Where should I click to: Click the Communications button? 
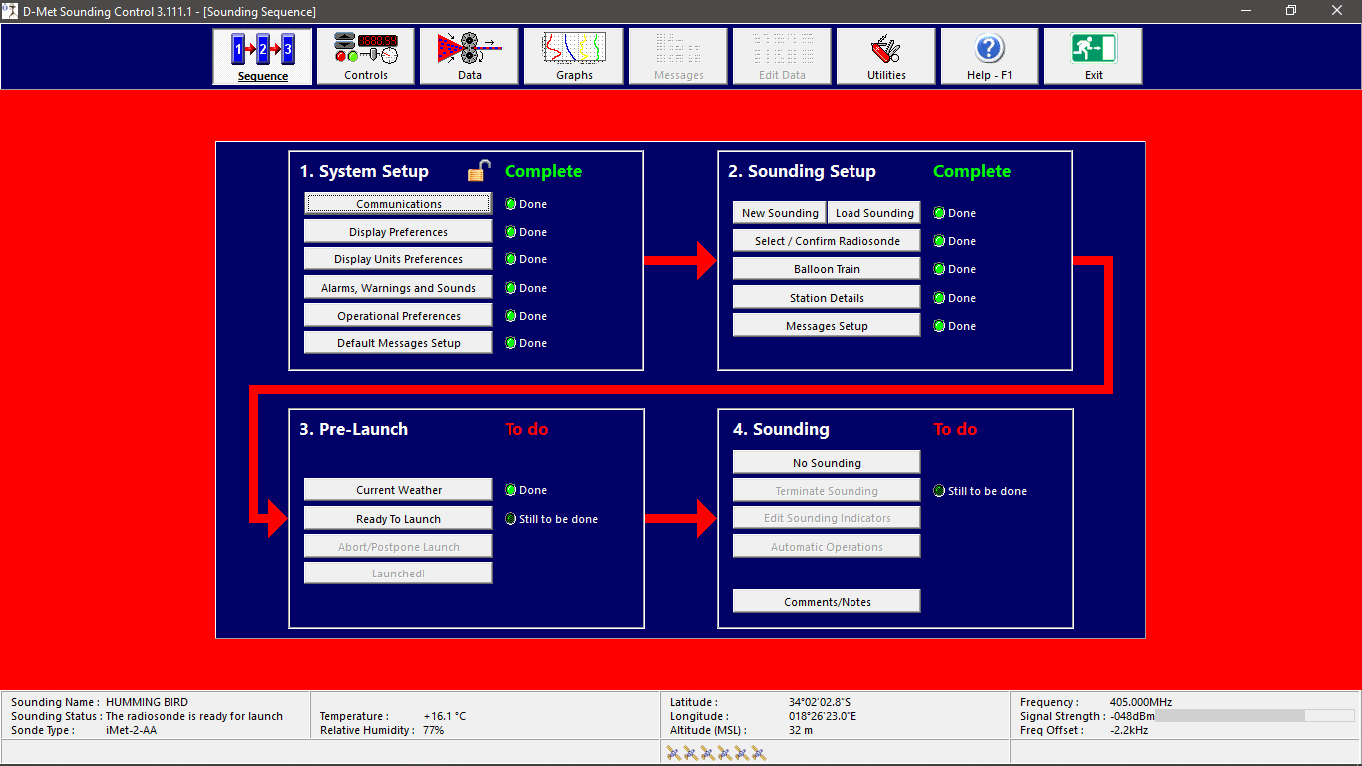(x=398, y=204)
